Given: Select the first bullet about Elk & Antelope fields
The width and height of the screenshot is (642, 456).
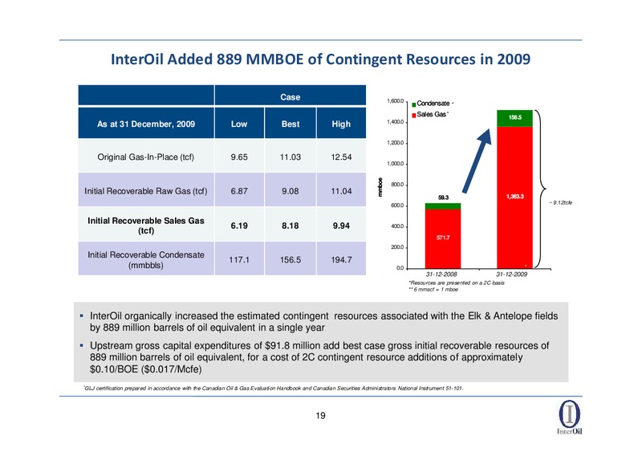Looking at the screenshot, I should (323, 322).
